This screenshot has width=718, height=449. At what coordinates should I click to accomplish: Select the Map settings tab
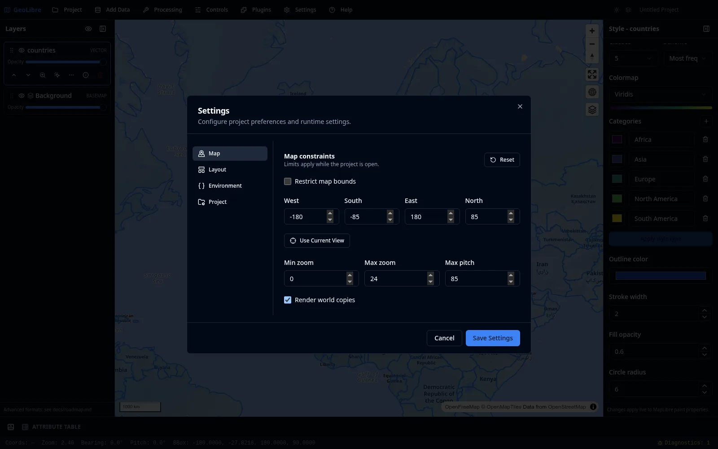click(x=230, y=154)
